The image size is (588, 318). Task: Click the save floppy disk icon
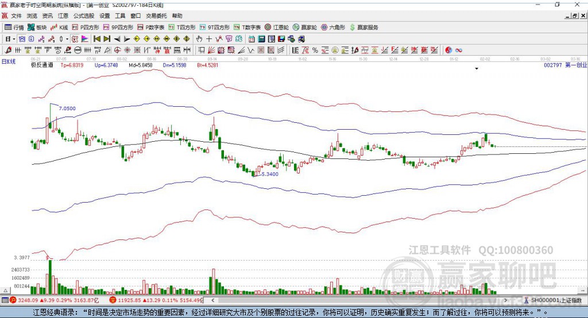[281, 39]
